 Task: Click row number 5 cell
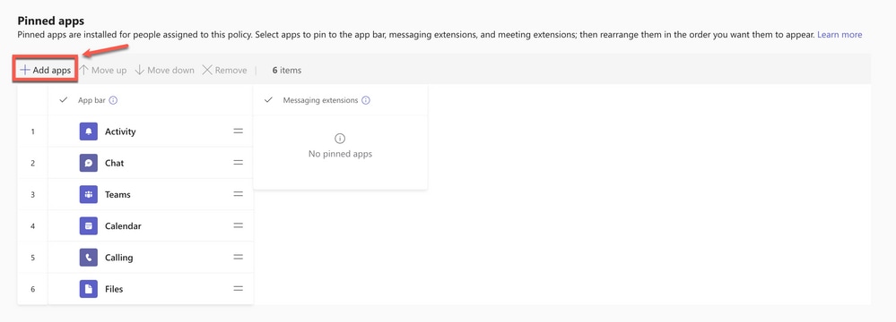(32, 258)
